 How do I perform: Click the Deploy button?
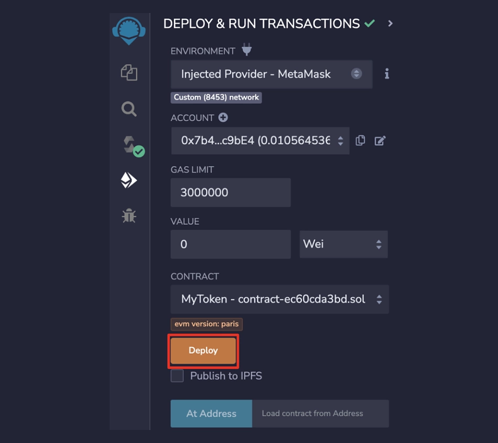(x=203, y=350)
